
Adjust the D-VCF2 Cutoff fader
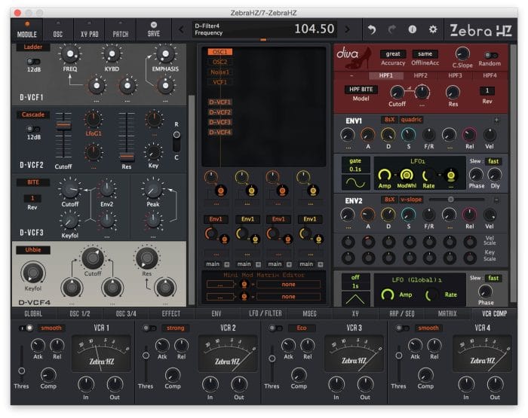tap(63, 126)
